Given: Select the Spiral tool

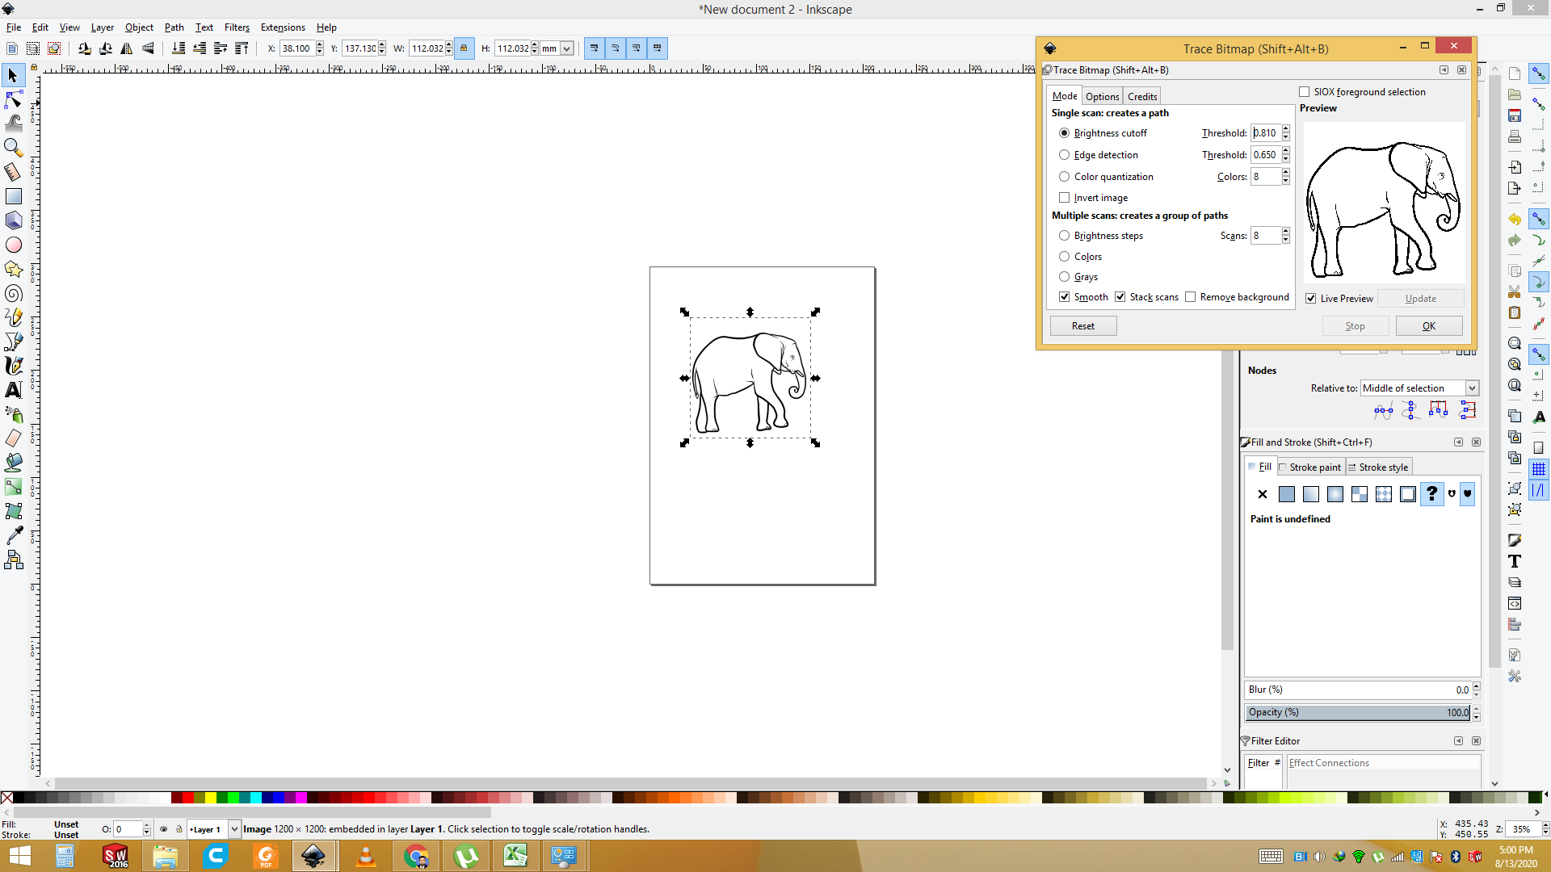Looking at the screenshot, I should pos(13,293).
